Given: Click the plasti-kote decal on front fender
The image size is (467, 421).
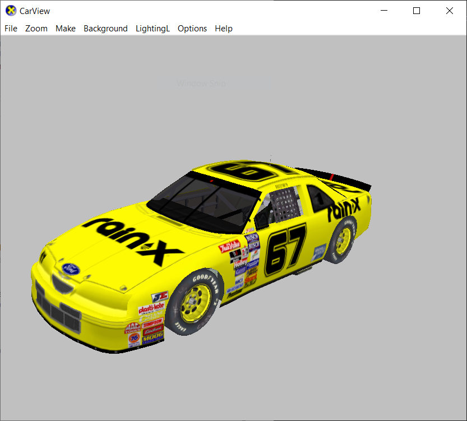Looking at the screenshot, I should (x=151, y=309).
